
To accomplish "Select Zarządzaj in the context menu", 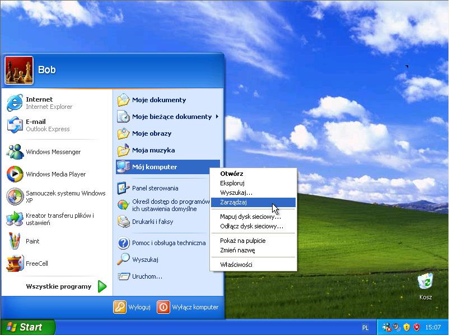I will pyautogui.click(x=254, y=202).
